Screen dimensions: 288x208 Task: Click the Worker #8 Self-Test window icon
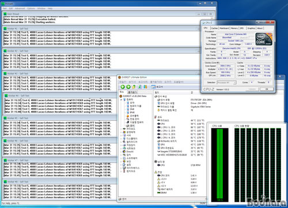click(x=5, y=181)
